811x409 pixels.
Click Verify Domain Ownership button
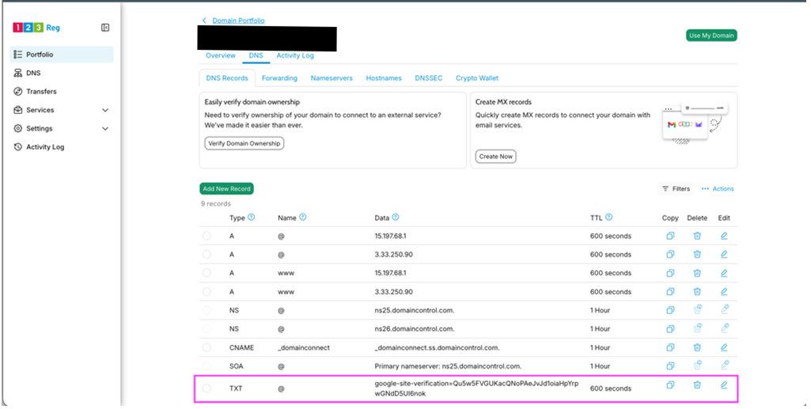244,143
